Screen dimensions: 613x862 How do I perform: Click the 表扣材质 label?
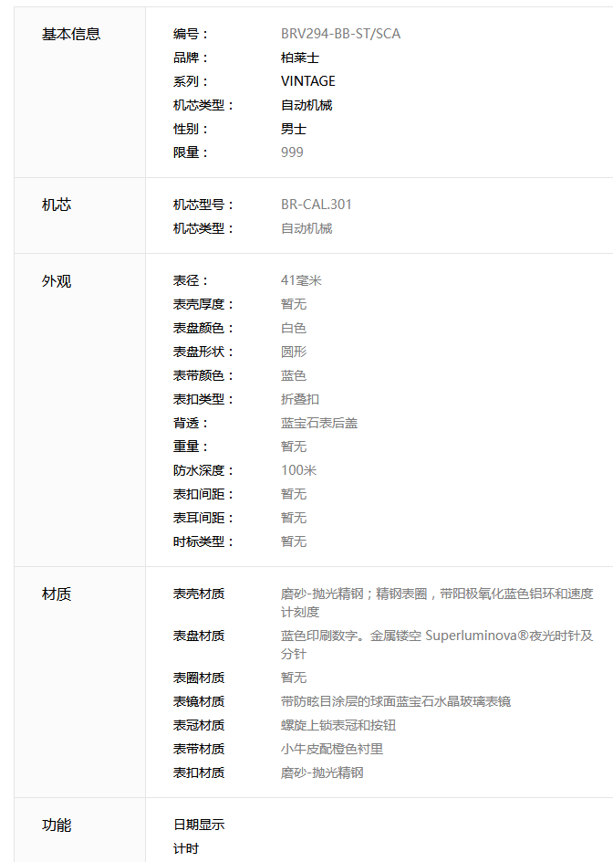[x=199, y=773]
